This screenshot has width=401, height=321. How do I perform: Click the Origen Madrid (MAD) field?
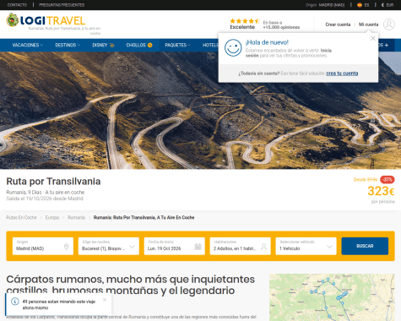(43, 246)
